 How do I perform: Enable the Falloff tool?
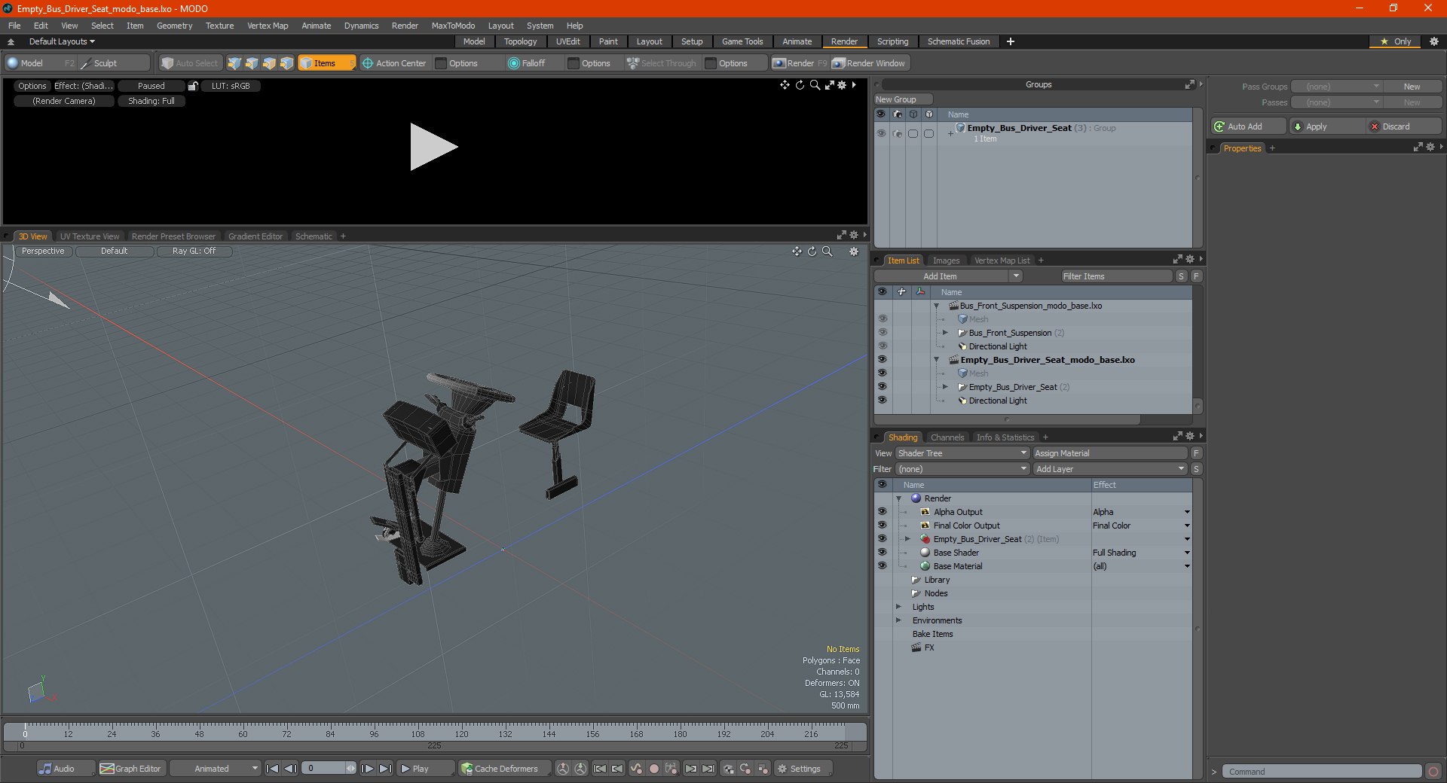pos(526,63)
